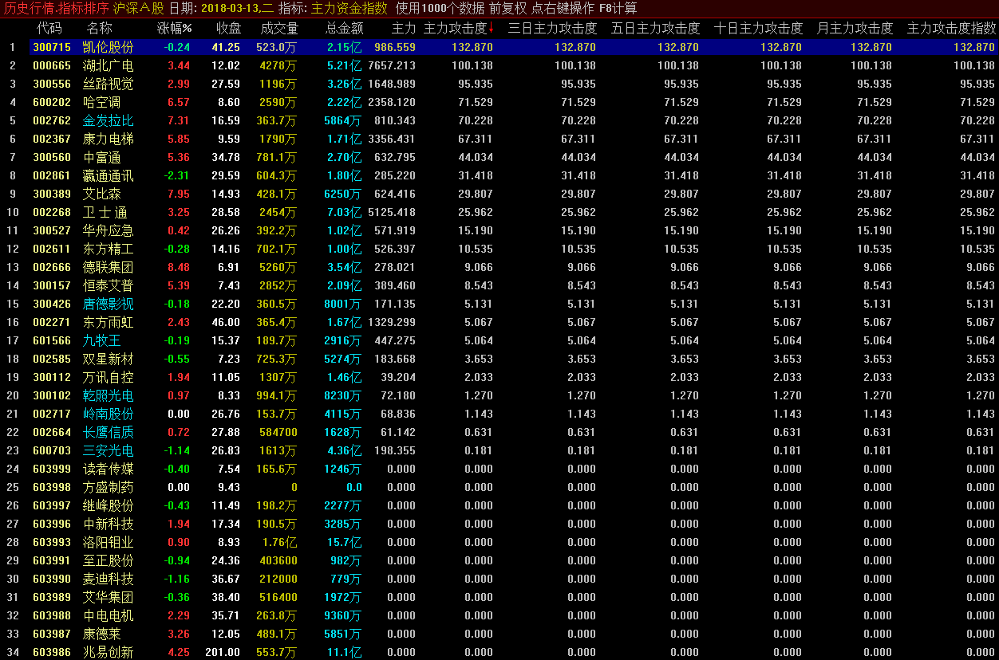999x660 pixels.
Task: Select stock 双星新材
Action: tap(109, 359)
